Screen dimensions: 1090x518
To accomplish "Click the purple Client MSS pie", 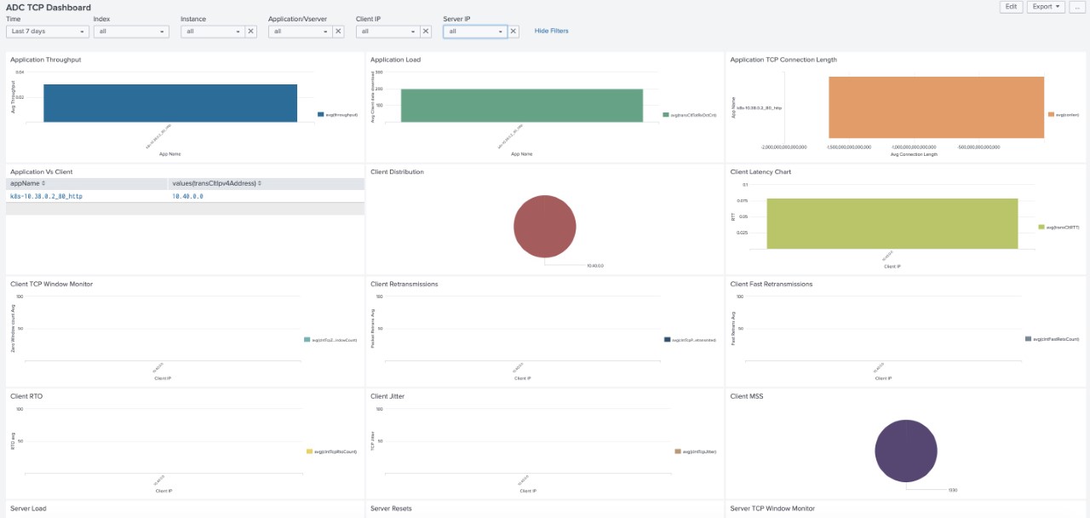I will click(x=906, y=452).
